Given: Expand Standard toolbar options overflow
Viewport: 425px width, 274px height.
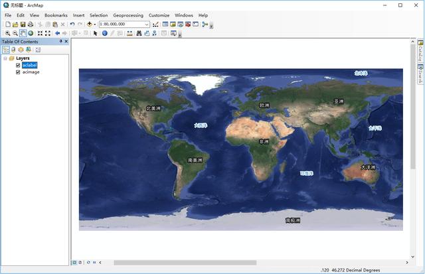Looking at the screenshot, I should (211, 27).
